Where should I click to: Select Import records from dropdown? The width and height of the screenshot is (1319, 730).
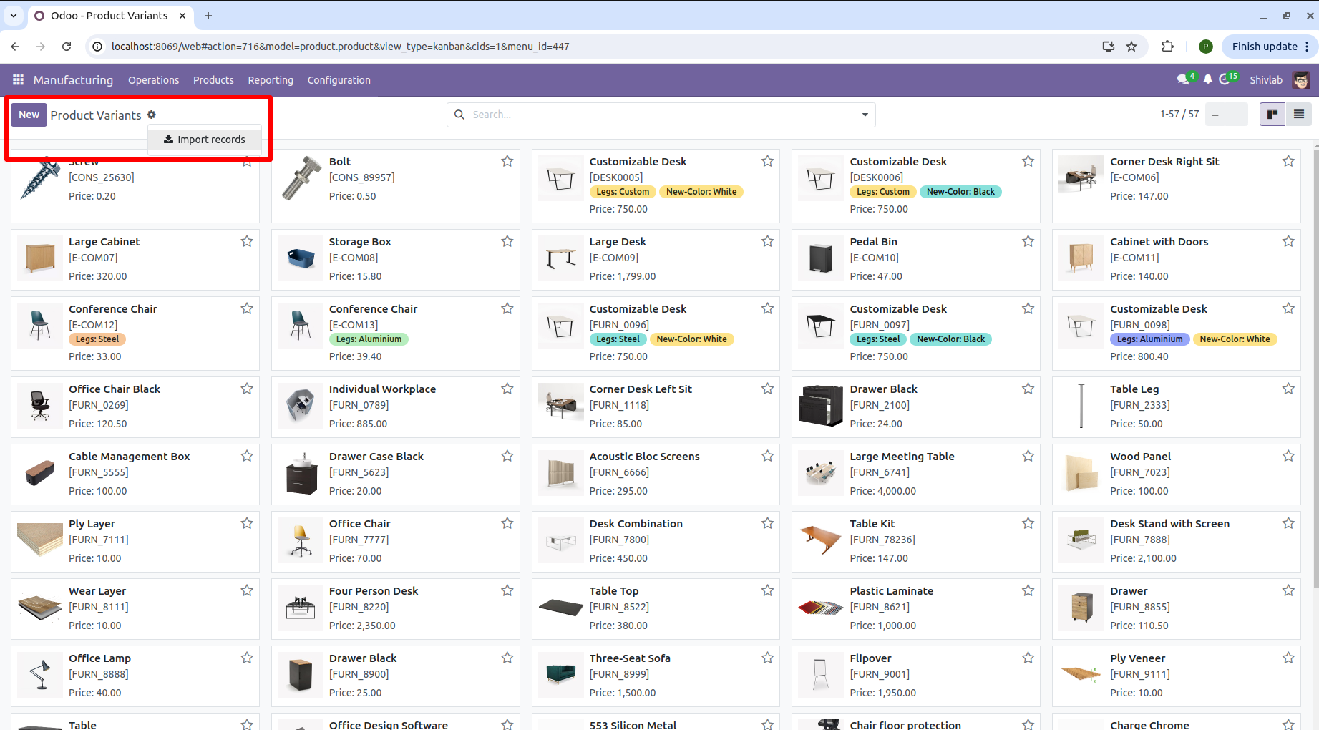pyautogui.click(x=205, y=140)
